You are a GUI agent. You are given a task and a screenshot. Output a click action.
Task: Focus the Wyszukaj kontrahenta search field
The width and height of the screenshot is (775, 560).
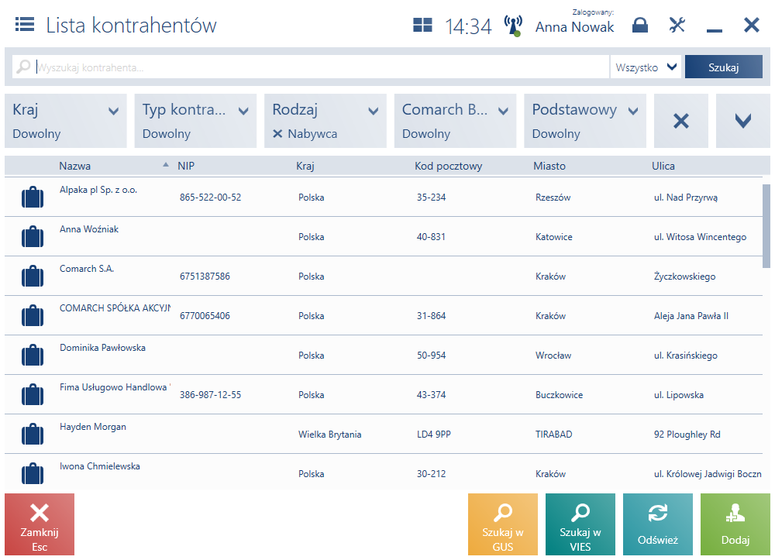pos(322,67)
